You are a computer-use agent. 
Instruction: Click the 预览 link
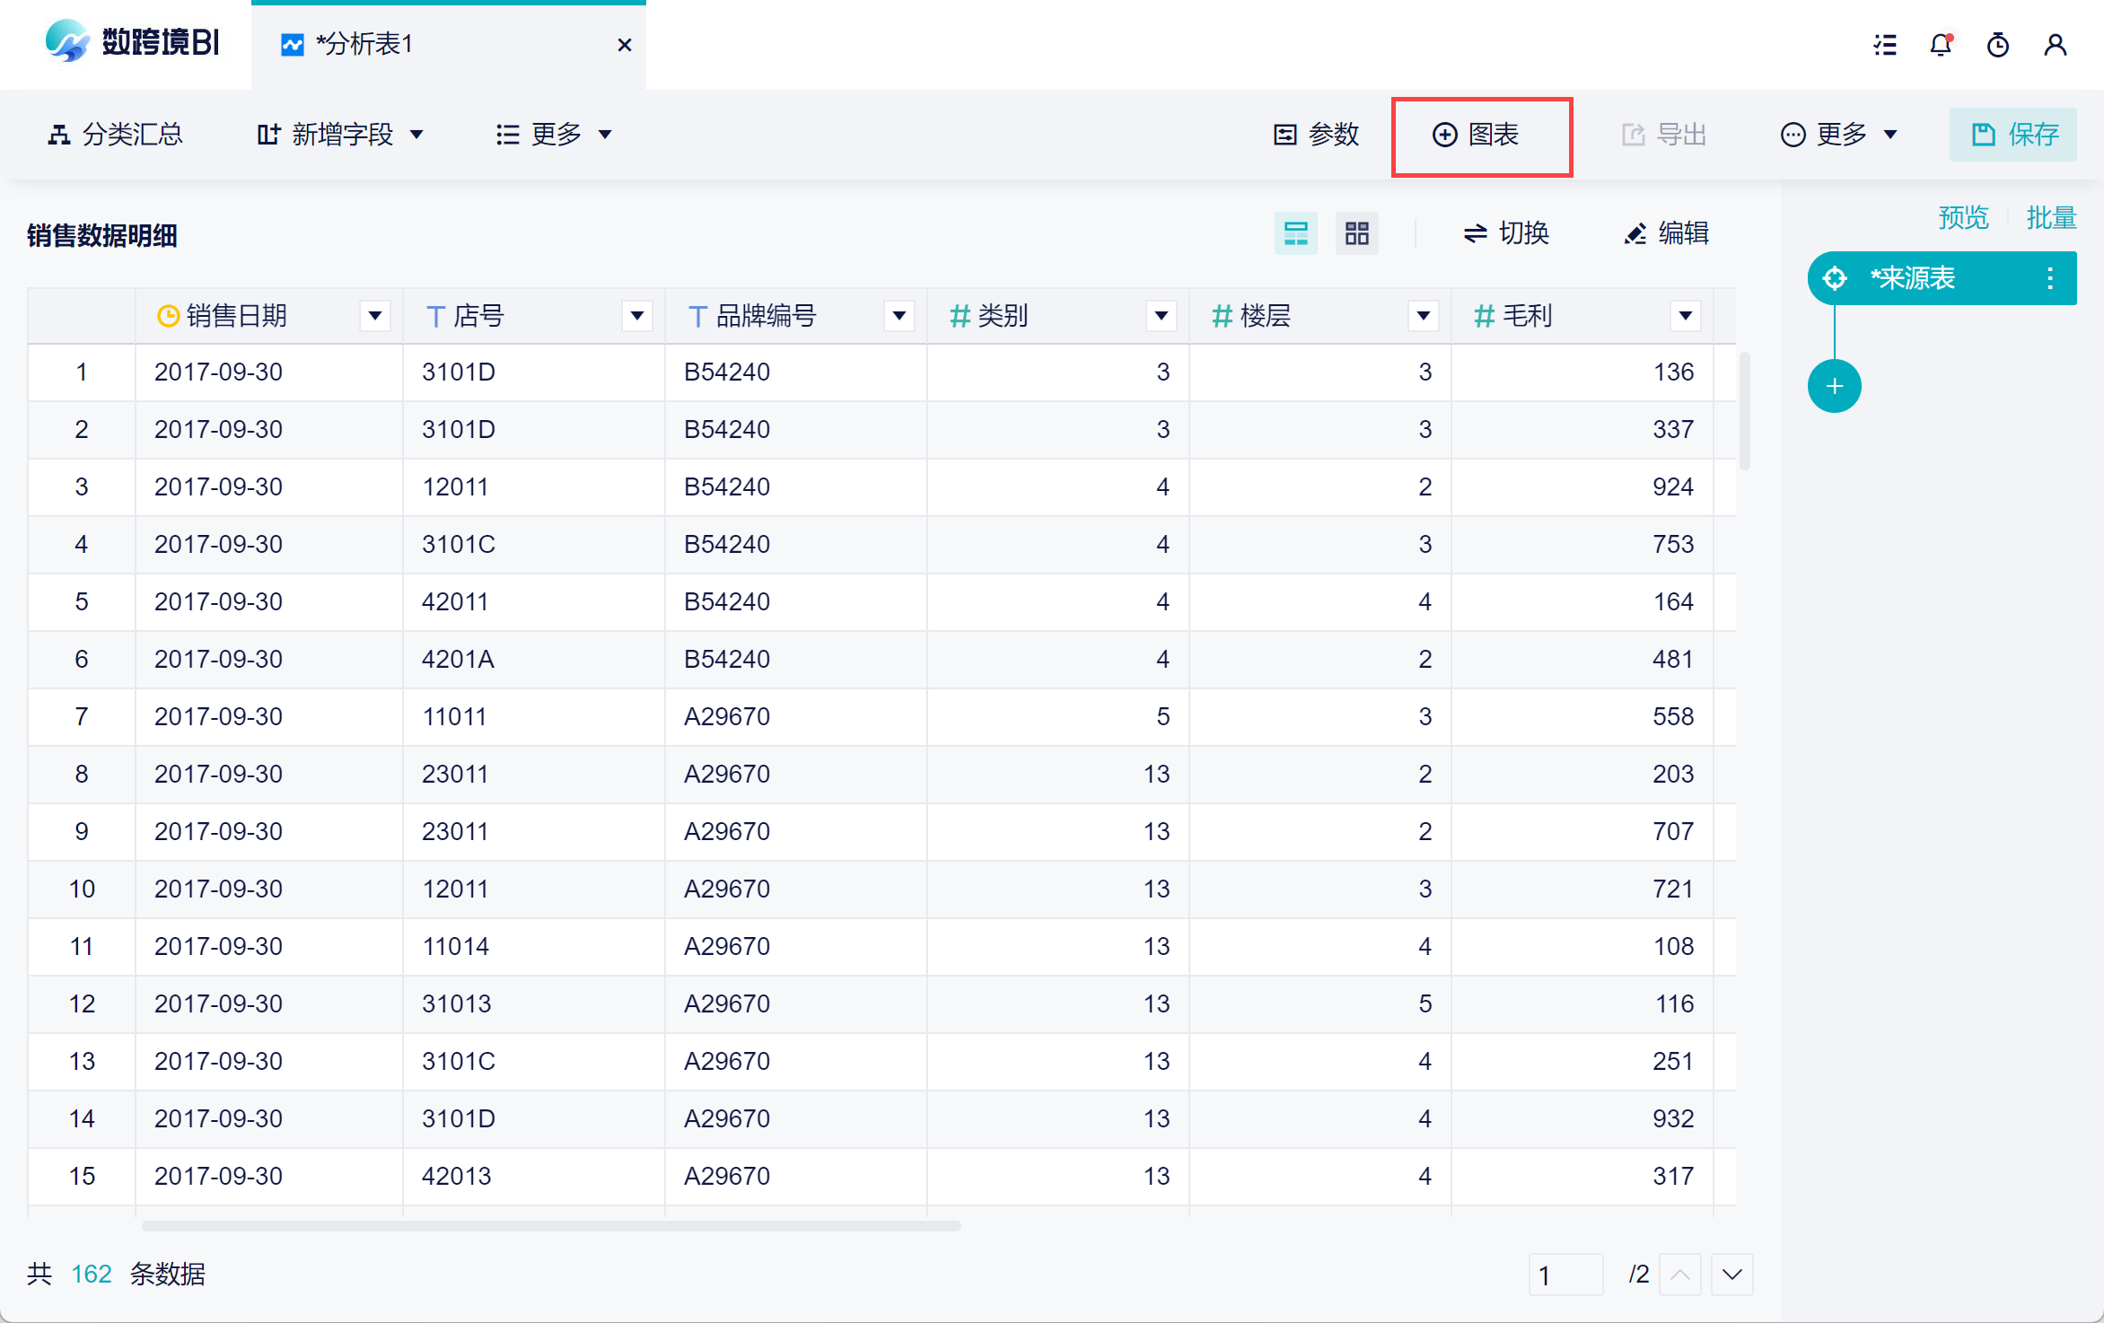click(1963, 217)
